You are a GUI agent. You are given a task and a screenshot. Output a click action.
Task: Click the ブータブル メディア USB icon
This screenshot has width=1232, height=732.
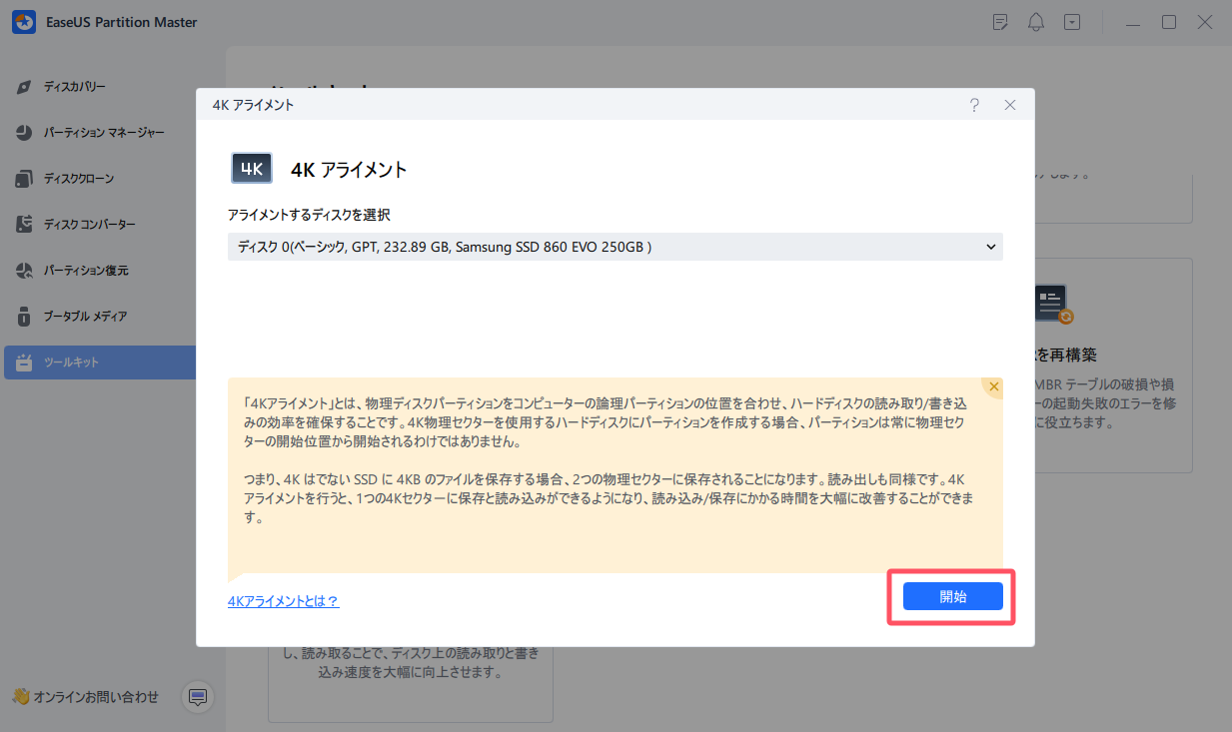(25, 317)
